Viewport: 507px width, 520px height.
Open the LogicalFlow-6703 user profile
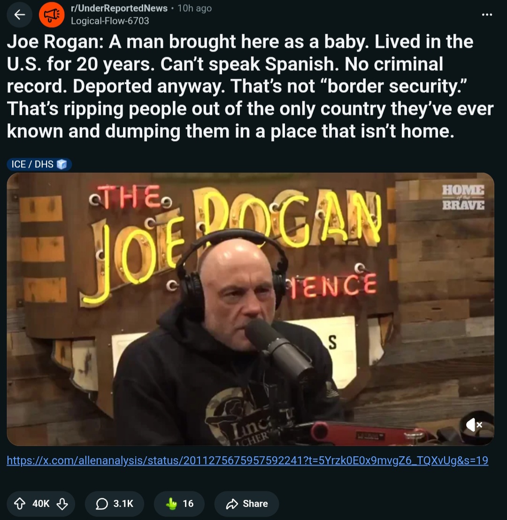110,21
